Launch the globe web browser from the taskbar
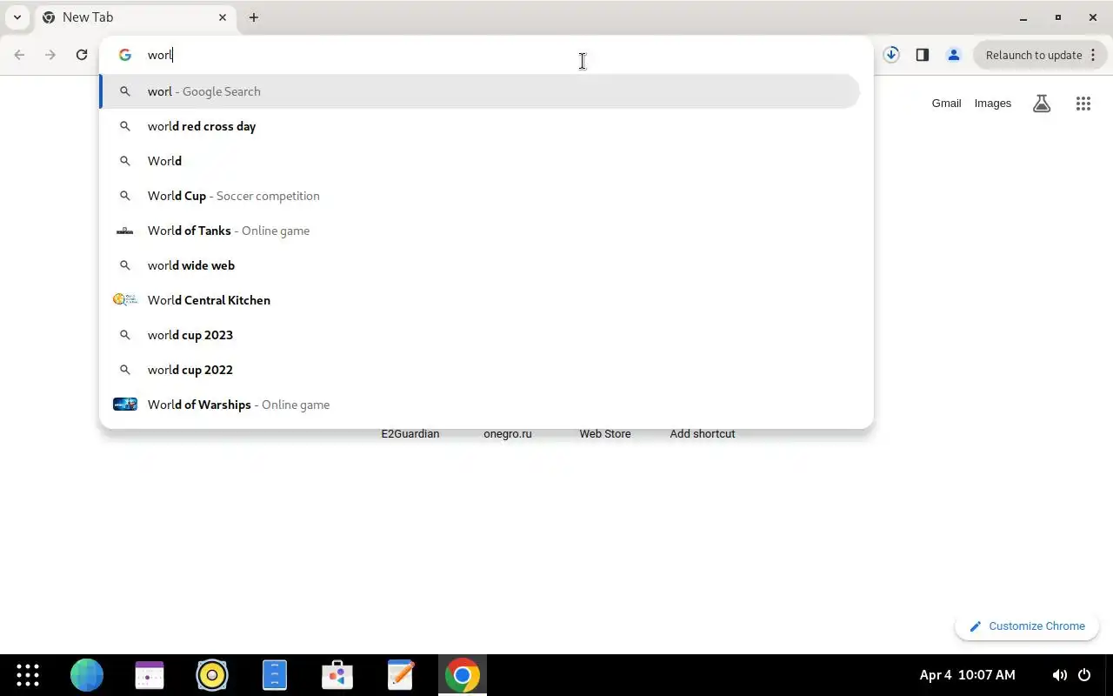 pos(87,675)
